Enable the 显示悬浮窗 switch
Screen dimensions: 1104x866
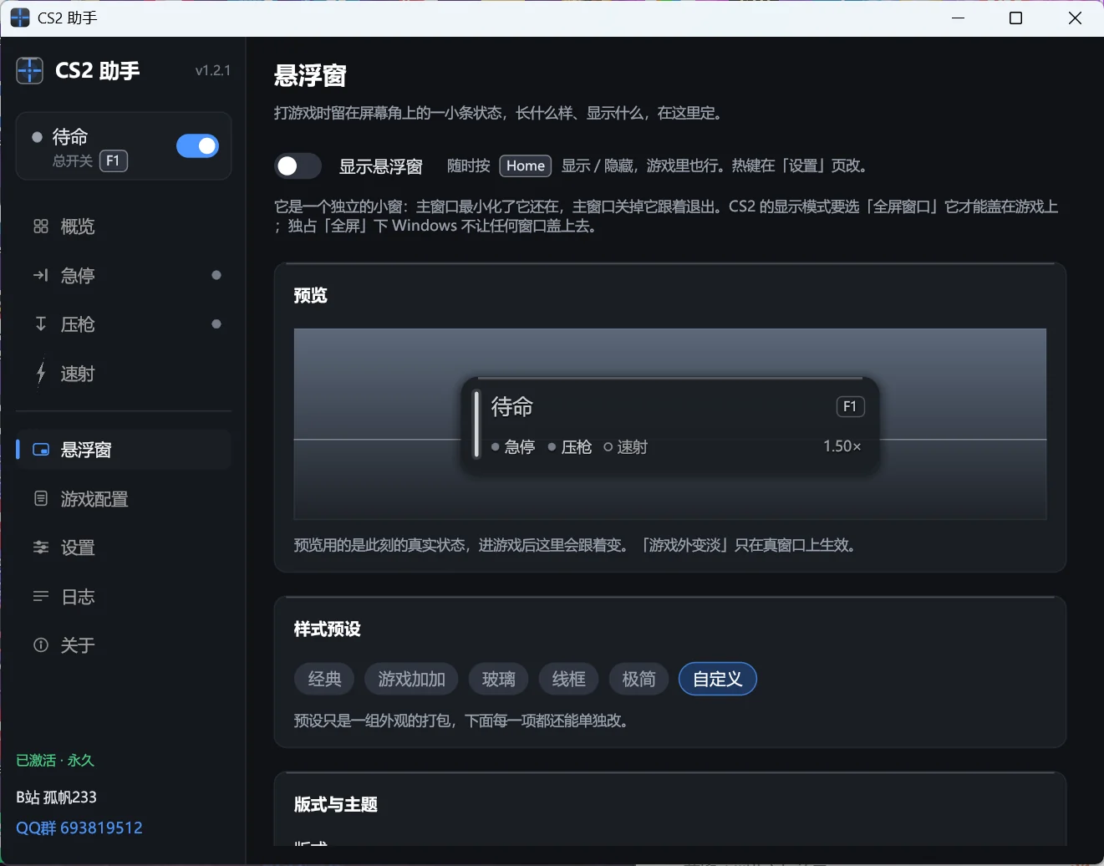pos(298,166)
